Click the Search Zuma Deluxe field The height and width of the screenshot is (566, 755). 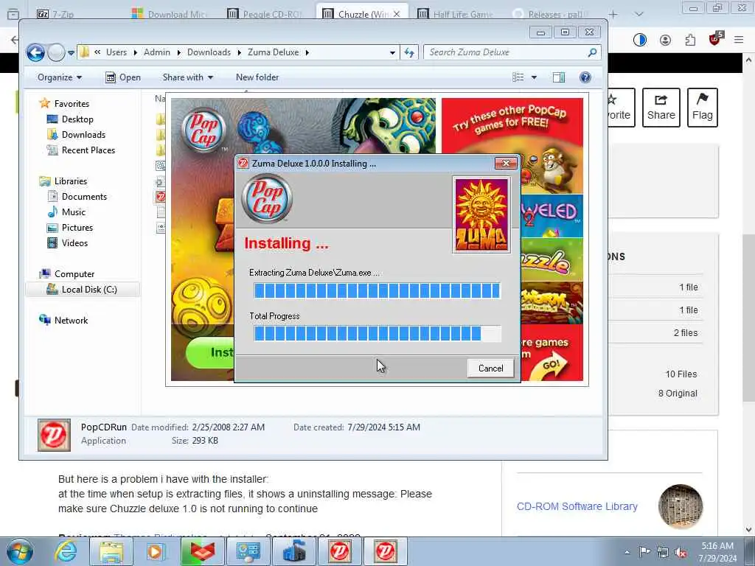point(507,52)
